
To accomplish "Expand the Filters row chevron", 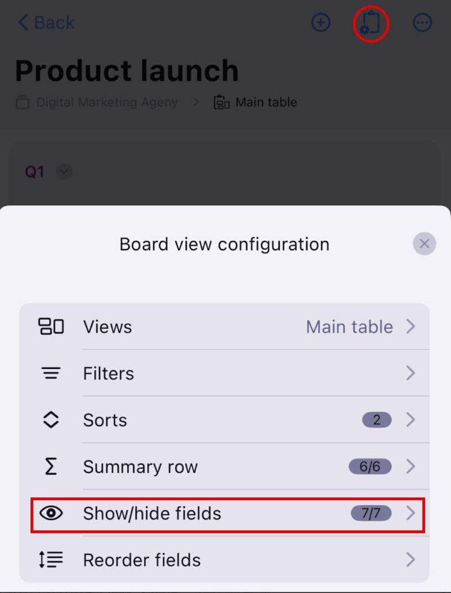I will (x=411, y=374).
